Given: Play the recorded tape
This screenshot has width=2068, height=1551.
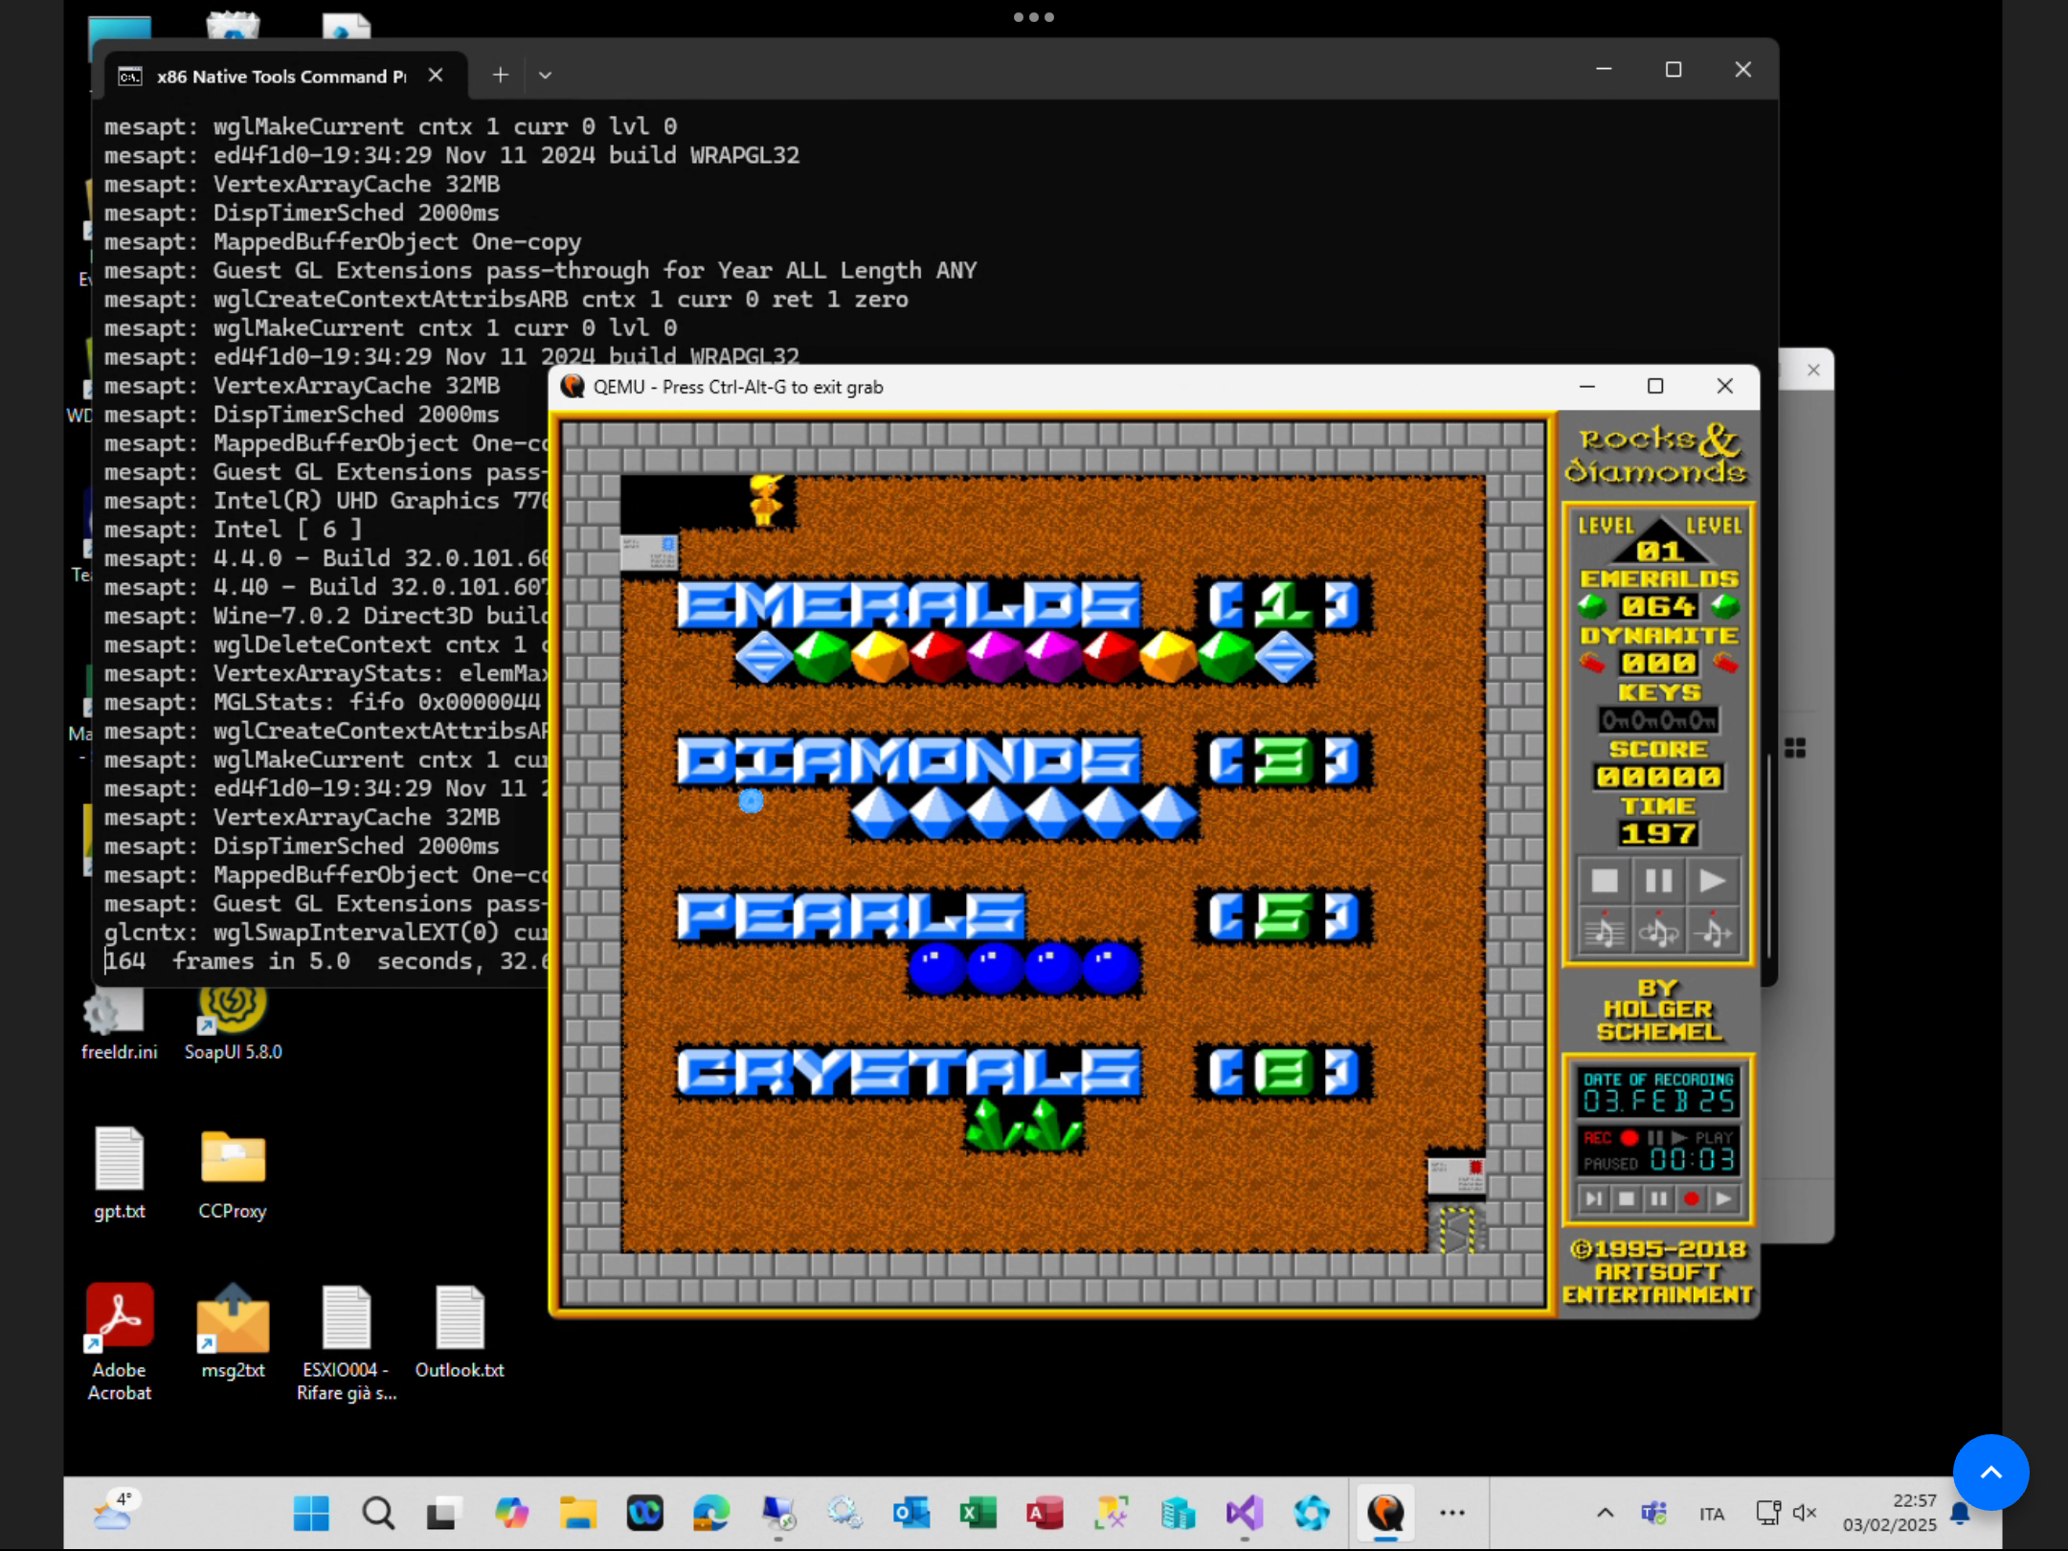Looking at the screenshot, I should pyautogui.click(x=1723, y=1199).
